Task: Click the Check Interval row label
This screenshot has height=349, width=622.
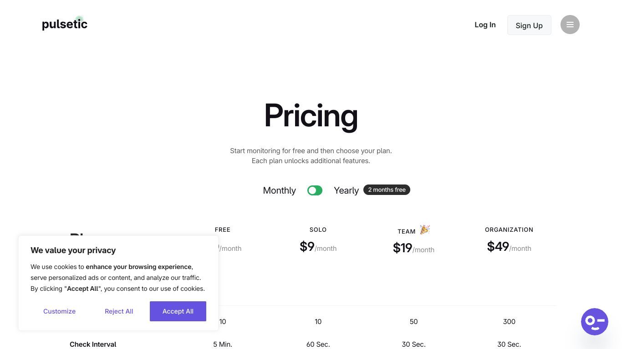Action: click(x=93, y=344)
